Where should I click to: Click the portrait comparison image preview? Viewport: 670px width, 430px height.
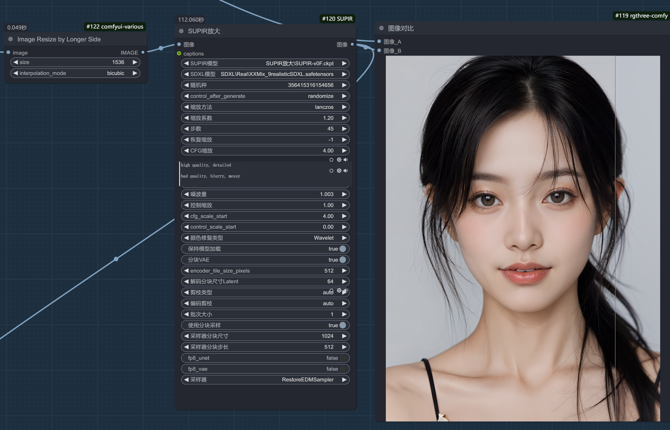tap(523, 238)
